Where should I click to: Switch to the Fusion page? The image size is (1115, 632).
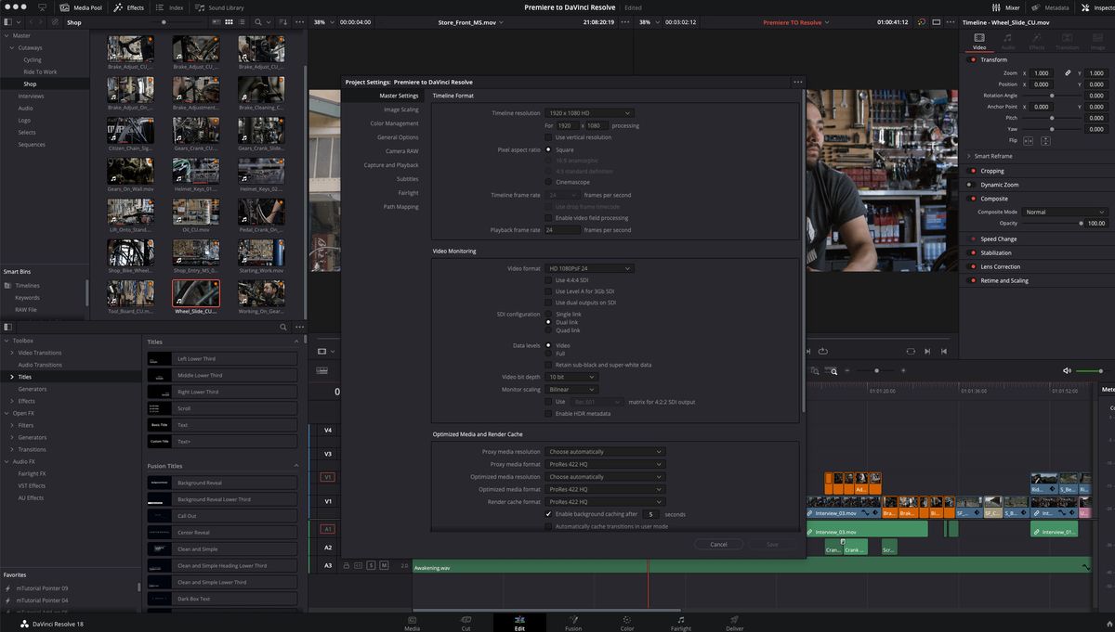click(573, 624)
